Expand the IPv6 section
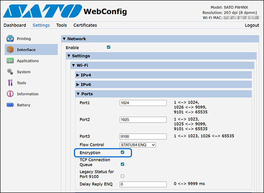Screen dimensions: 264x193 point(163,84)
